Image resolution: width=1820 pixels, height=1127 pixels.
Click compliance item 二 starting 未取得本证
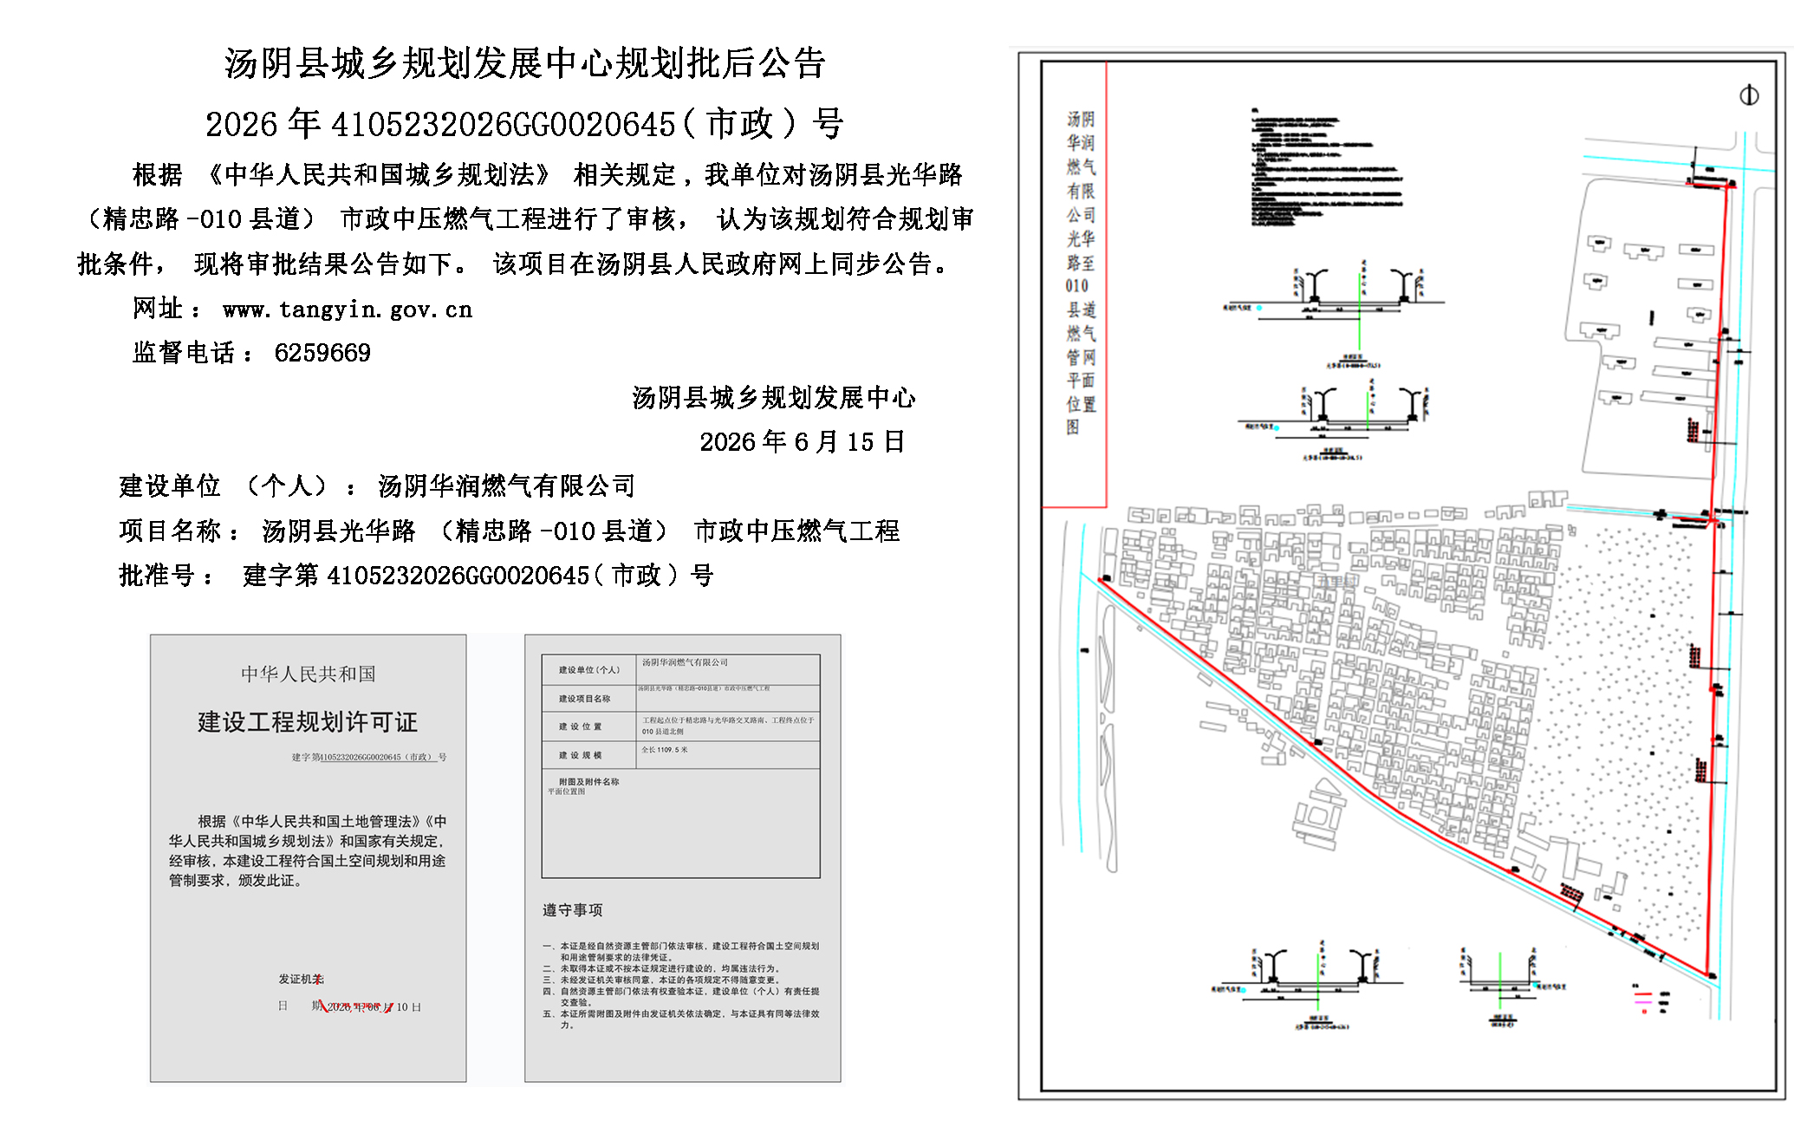661,968
